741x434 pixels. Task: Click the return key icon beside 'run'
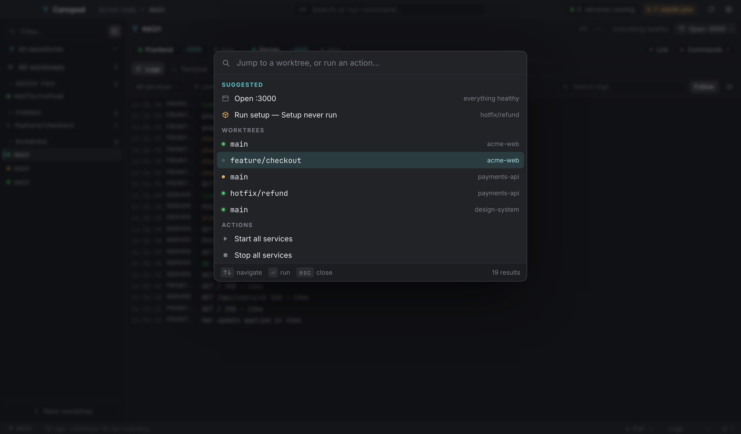[x=273, y=273]
